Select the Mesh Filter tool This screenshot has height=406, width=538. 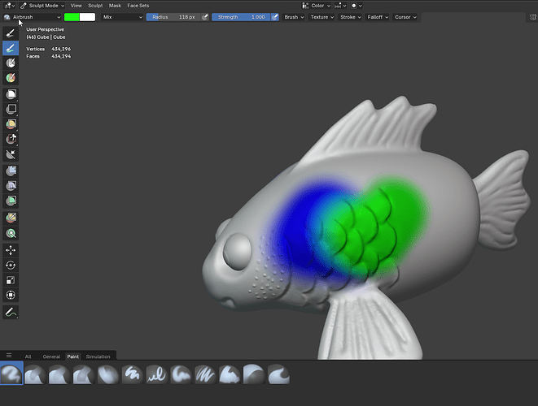11,171
